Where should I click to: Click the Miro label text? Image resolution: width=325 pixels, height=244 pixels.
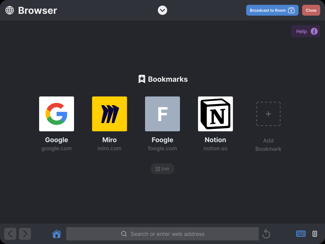[x=110, y=140]
